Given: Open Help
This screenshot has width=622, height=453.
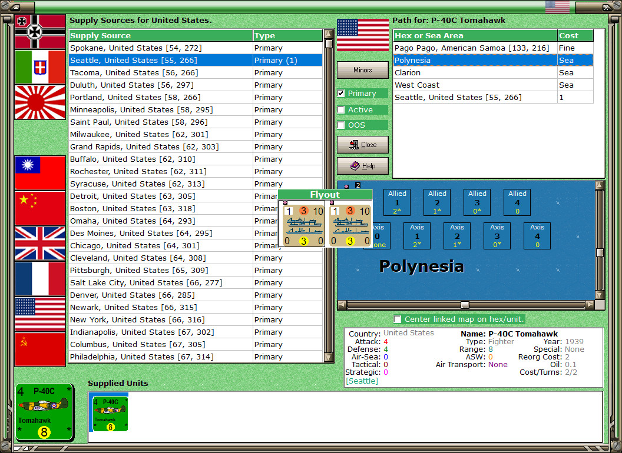Looking at the screenshot, I should 363,166.
